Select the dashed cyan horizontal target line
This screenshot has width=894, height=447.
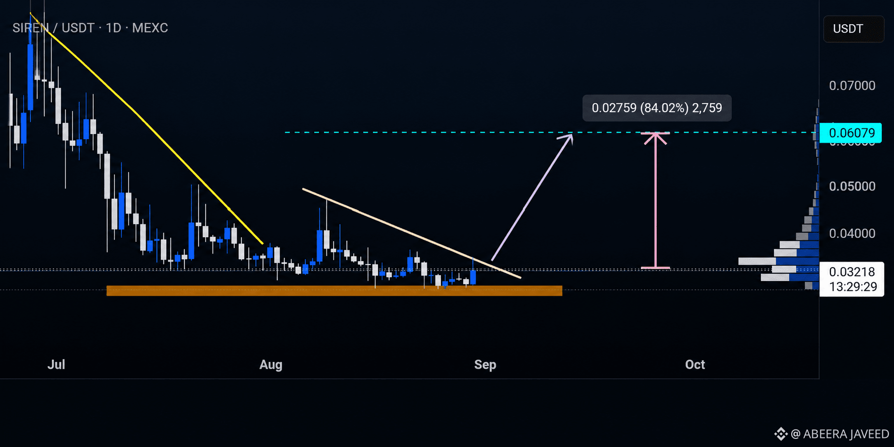click(549, 133)
